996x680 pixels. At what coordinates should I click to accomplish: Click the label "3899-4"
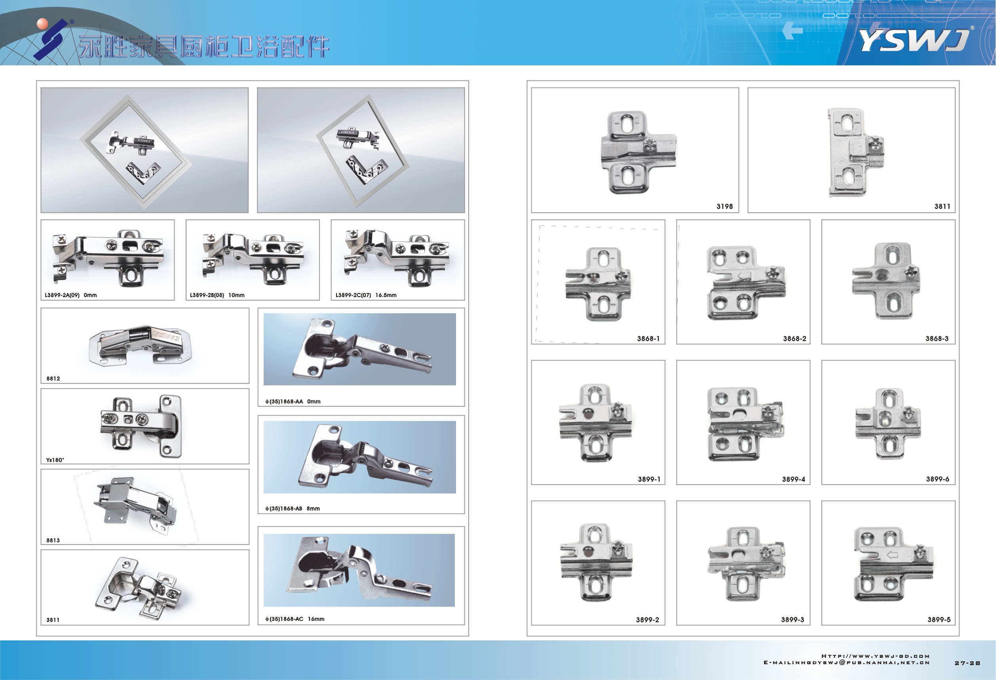[794, 479]
